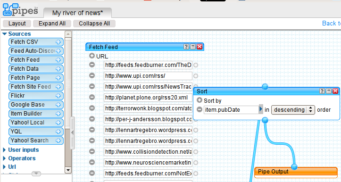Select the My river of news tab
The image size is (341, 182).
click(78, 13)
